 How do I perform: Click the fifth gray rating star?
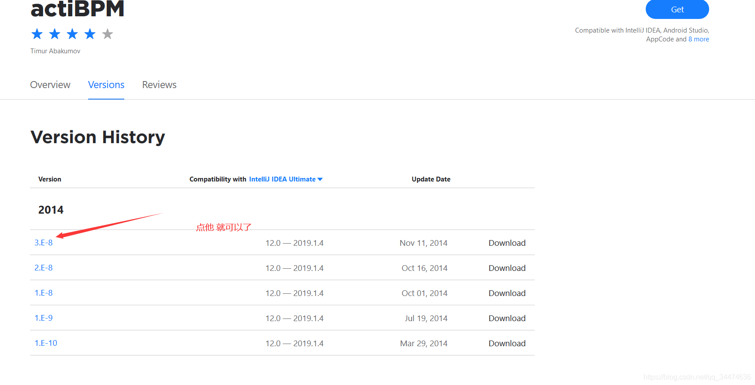click(x=108, y=34)
